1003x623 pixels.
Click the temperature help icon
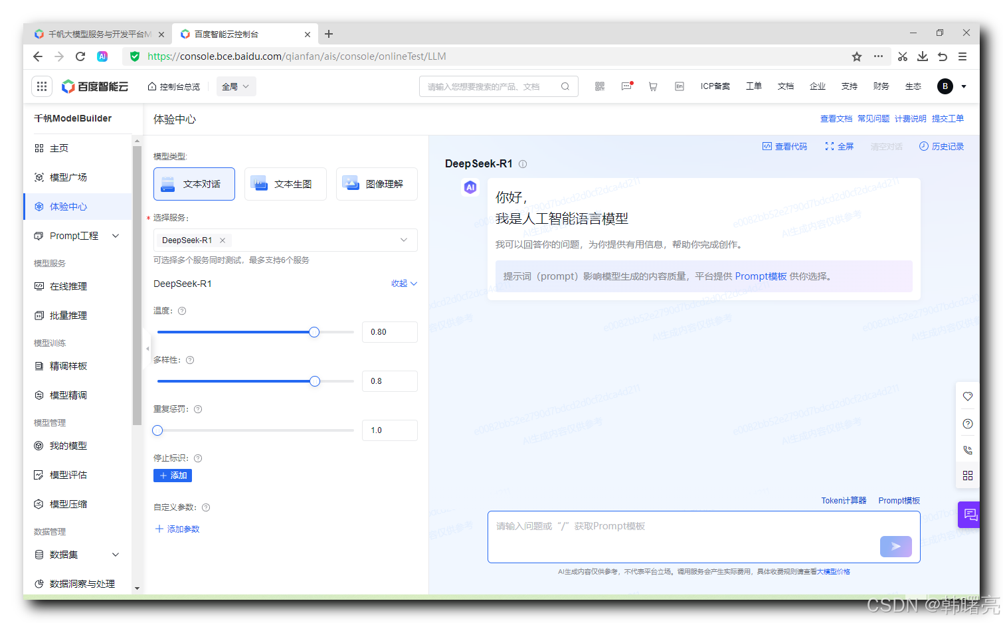tap(182, 311)
